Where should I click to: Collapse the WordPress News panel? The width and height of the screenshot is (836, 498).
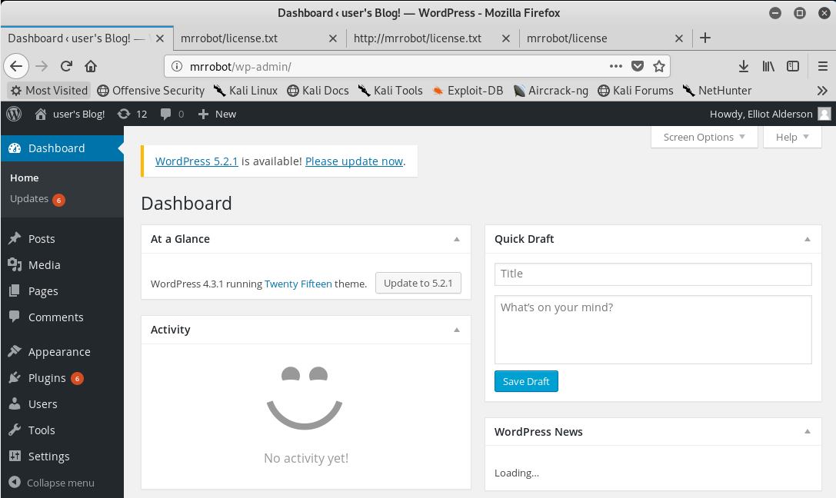808,431
